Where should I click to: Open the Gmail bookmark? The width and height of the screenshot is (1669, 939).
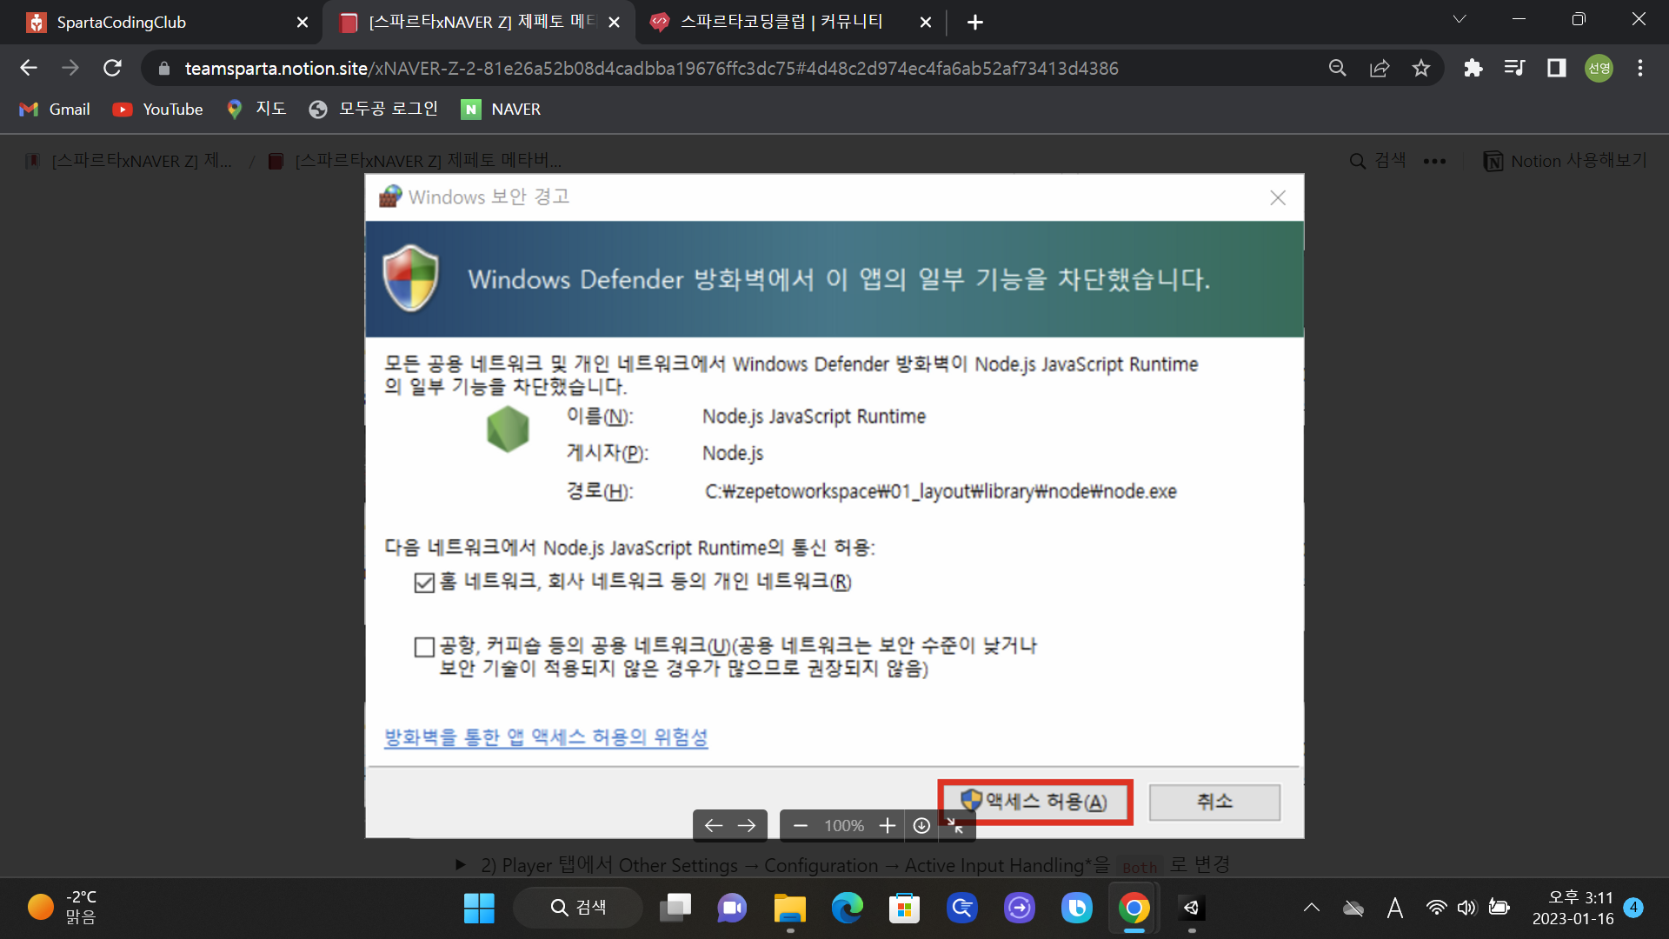55,110
